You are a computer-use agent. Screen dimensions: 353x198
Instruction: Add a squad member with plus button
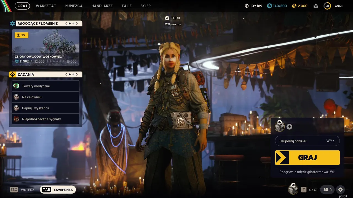point(289,127)
